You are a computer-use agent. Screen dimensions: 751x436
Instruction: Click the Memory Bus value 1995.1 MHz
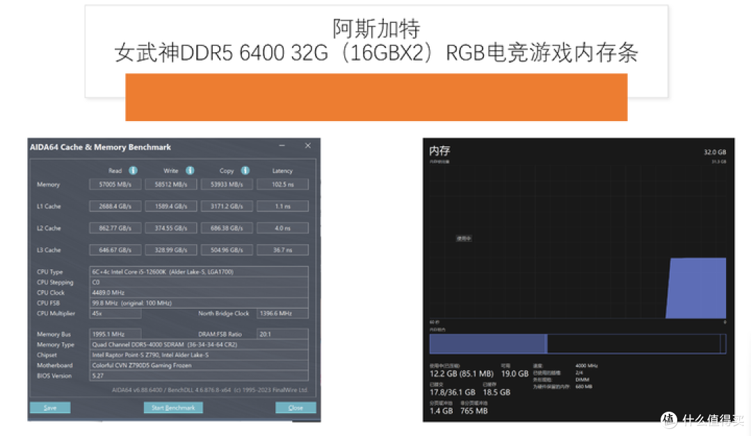tap(115, 334)
